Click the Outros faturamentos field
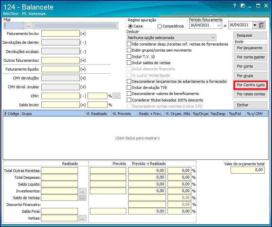This screenshot has width=272, height=227. tap(60, 60)
